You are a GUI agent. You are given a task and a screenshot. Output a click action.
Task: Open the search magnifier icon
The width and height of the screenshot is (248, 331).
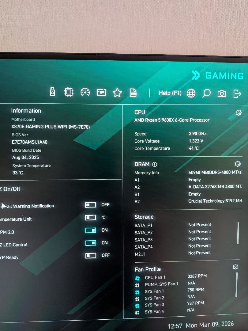tap(206, 93)
